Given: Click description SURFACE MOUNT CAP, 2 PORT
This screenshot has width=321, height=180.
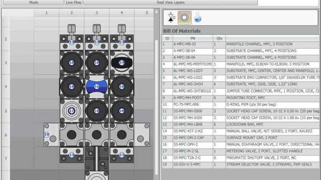Looking at the screenshot, I should tap(252, 138).
